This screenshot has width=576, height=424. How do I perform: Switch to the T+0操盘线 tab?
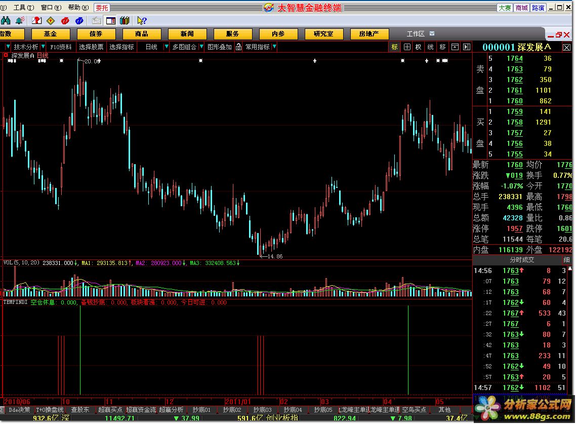(50, 410)
